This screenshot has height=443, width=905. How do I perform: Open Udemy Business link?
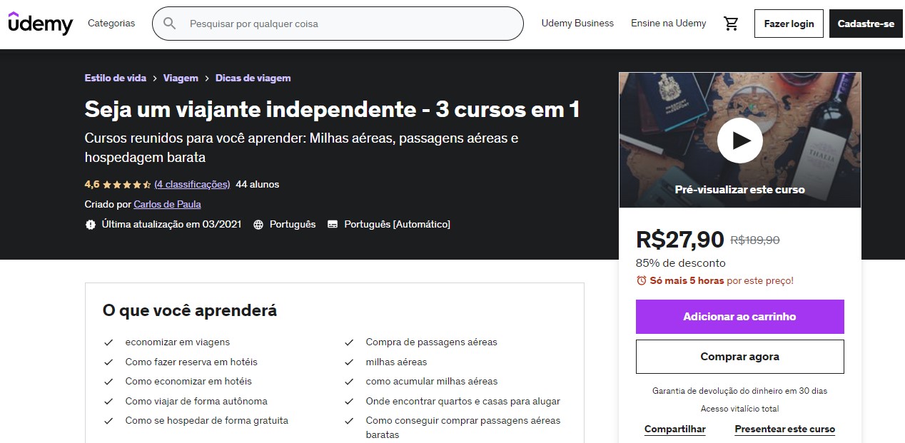pos(577,24)
